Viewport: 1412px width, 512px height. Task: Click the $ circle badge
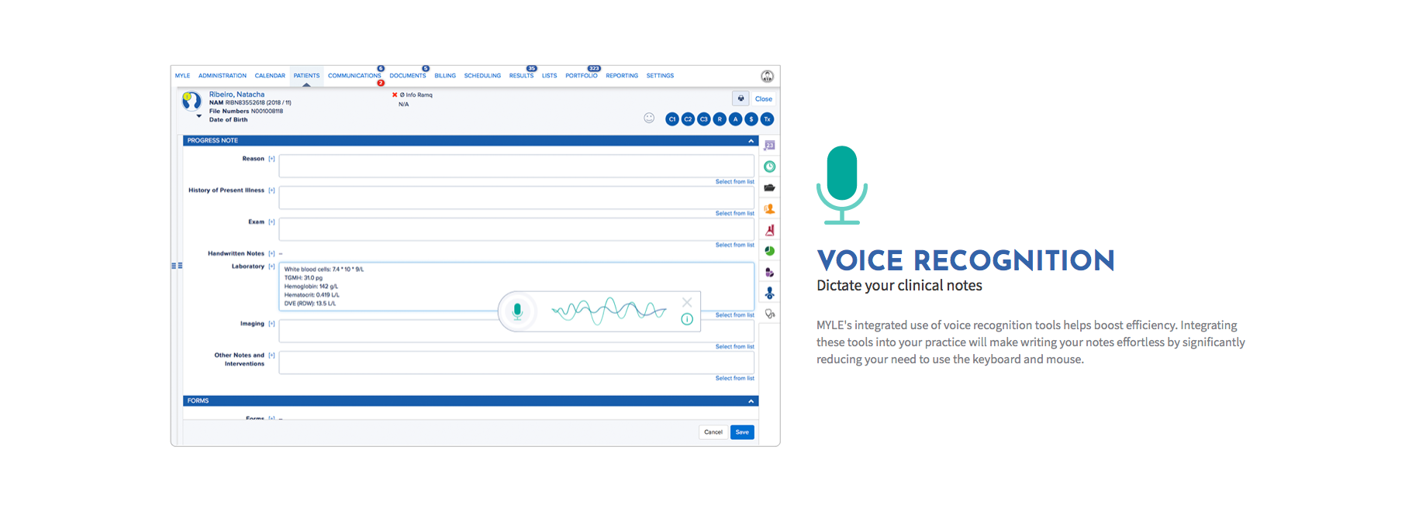point(751,119)
